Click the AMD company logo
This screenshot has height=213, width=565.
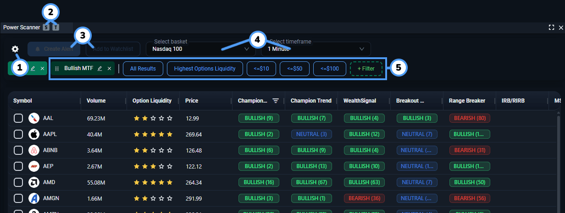click(x=33, y=182)
